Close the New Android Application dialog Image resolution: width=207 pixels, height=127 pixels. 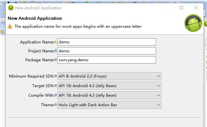click(196, 8)
